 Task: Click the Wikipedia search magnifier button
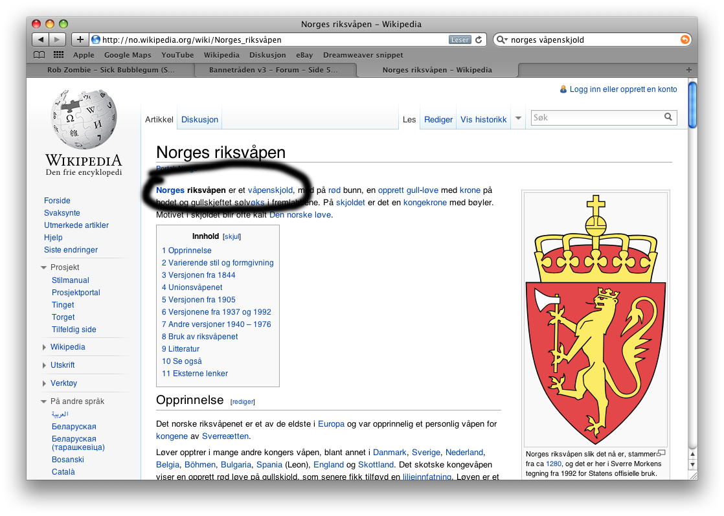click(x=668, y=117)
